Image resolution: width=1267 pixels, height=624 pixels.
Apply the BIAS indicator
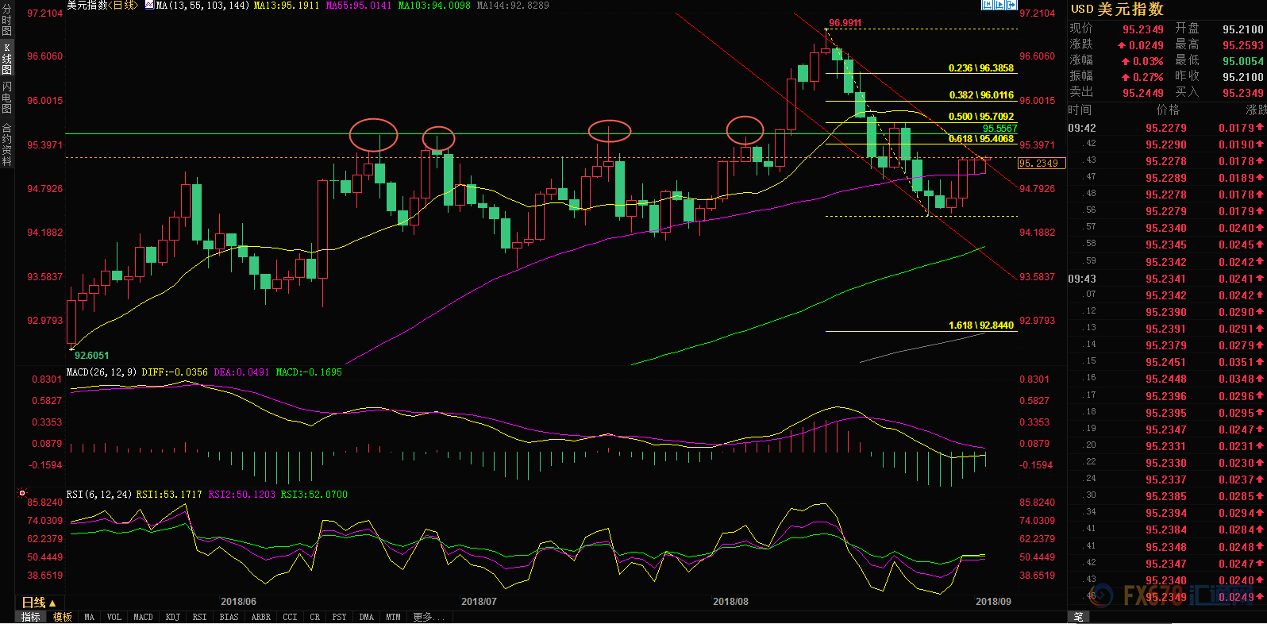[229, 617]
